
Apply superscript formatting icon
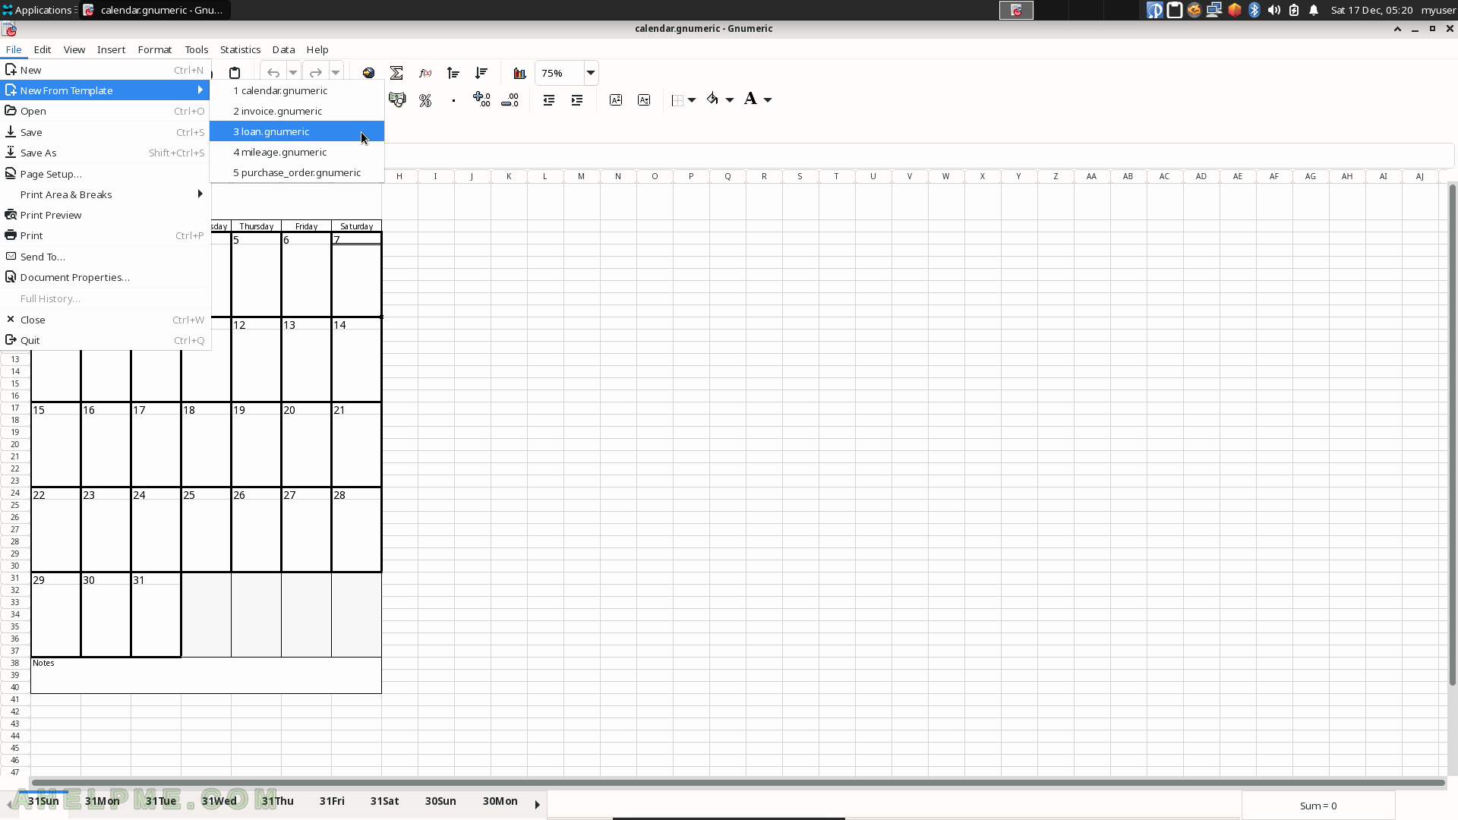coord(616,99)
